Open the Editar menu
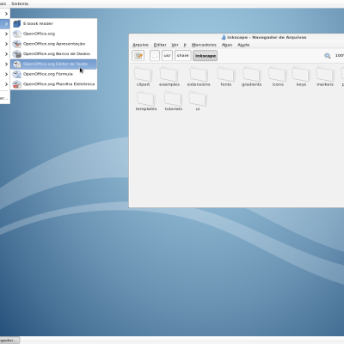The width and height of the screenshot is (344, 344). 160,45
